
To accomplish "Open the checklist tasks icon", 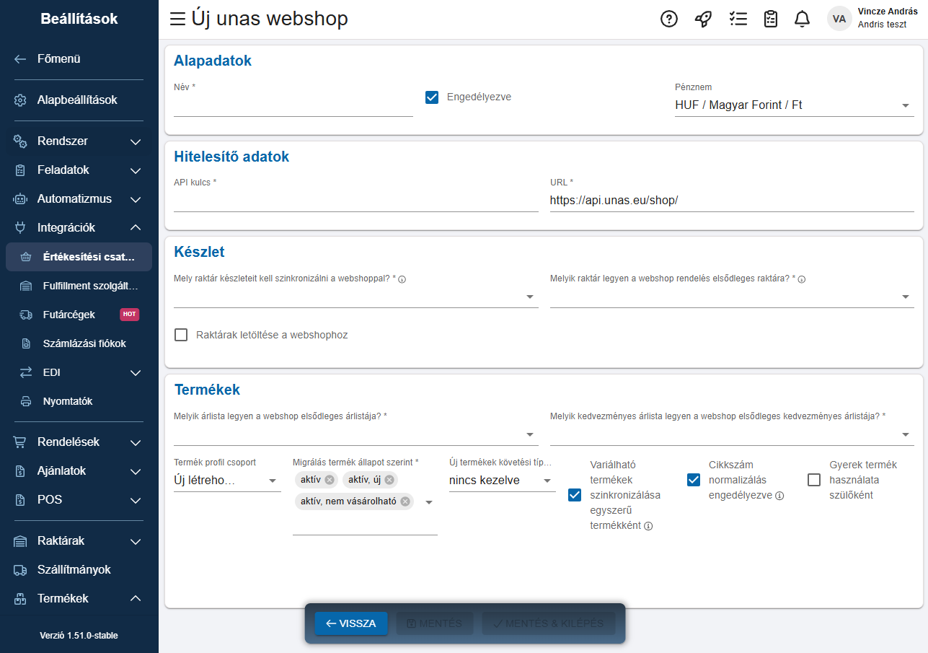I will click(x=738, y=19).
